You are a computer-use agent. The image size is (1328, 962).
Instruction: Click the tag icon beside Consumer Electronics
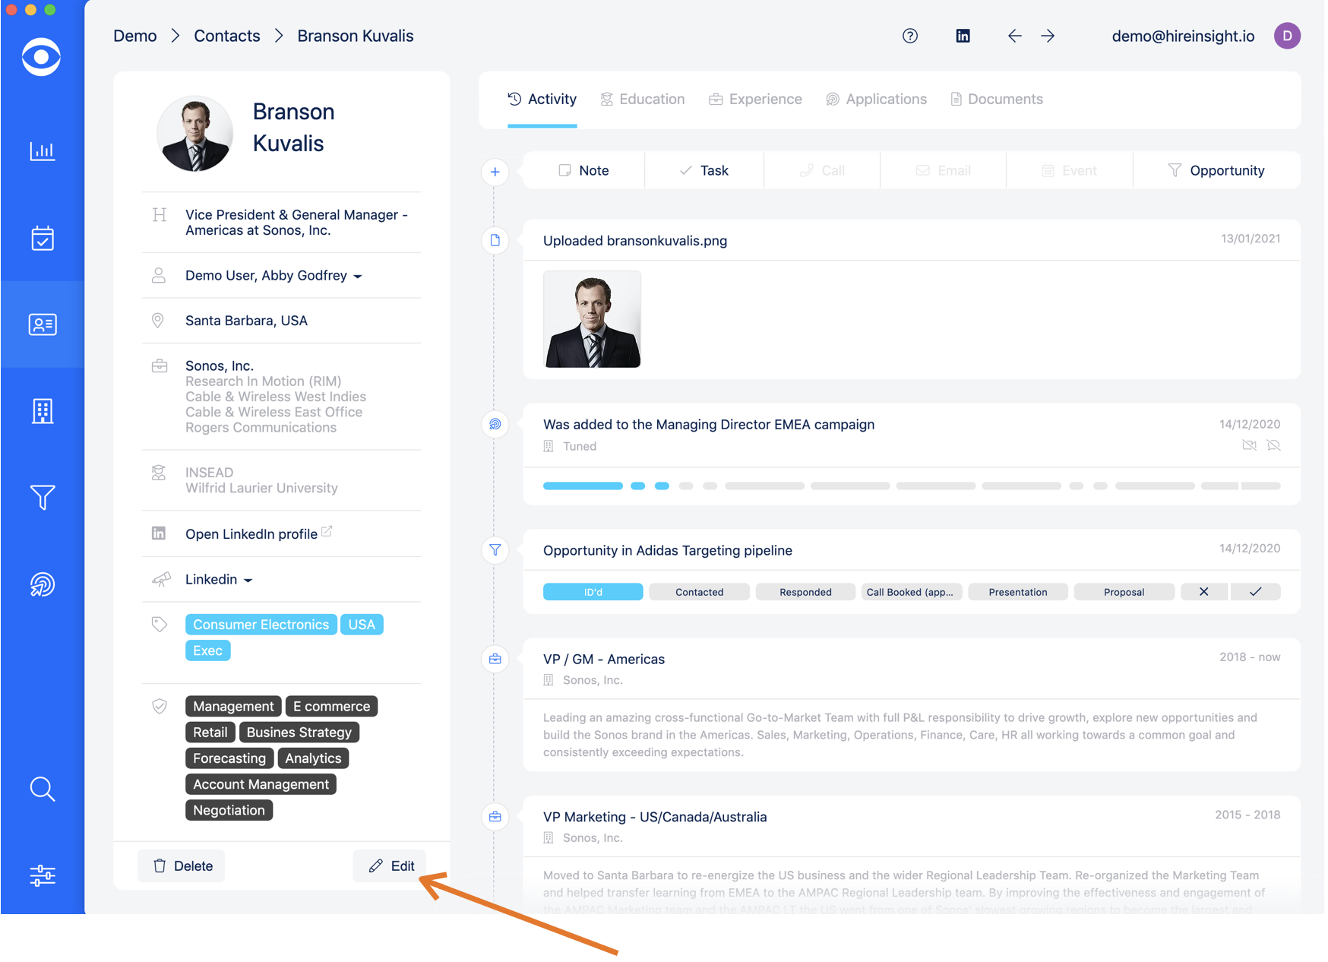click(160, 625)
